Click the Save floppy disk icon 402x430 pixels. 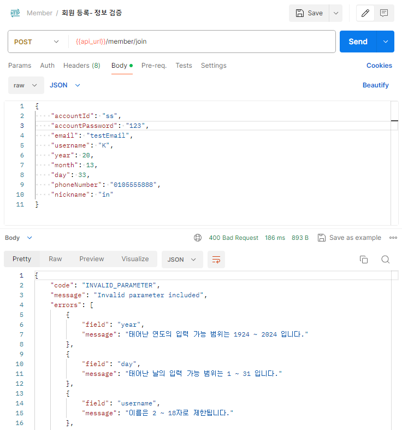click(x=300, y=13)
